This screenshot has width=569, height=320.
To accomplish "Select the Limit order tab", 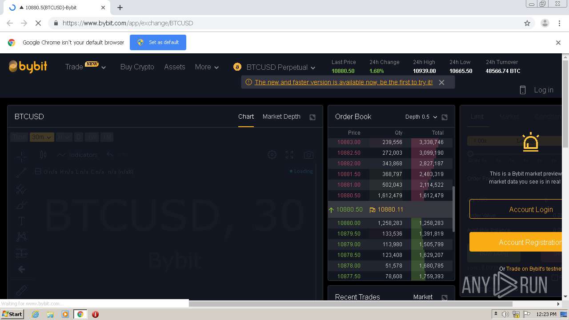I will [x=477, y=116].
